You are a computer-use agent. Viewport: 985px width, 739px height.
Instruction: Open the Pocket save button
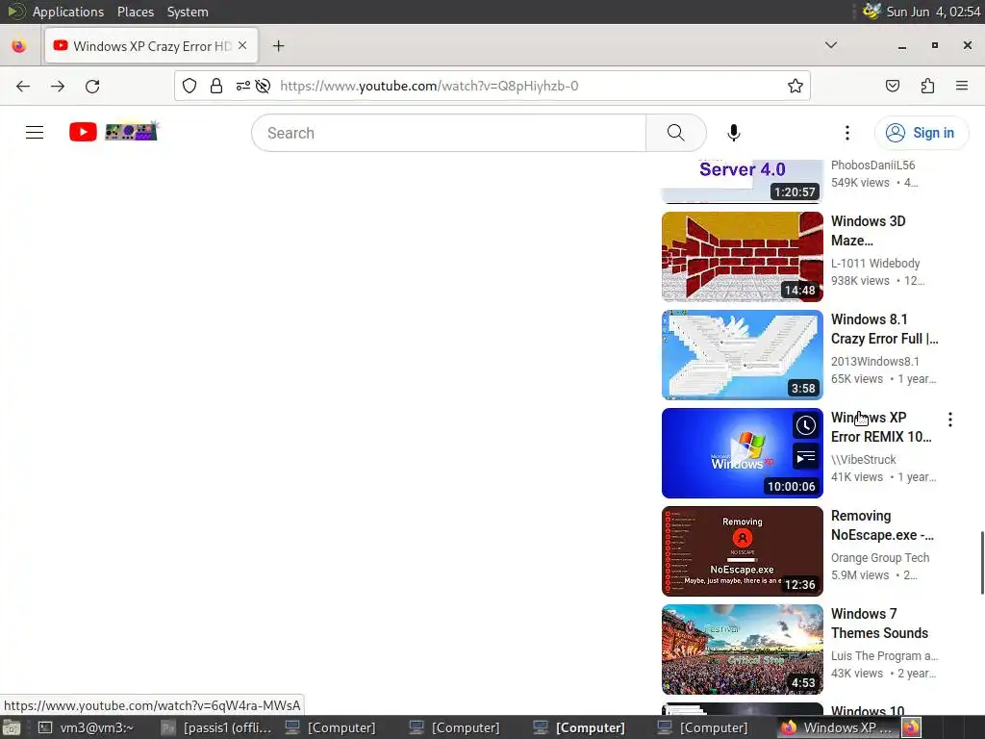(892, 86)
